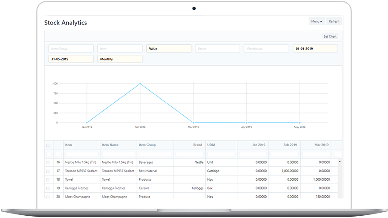388x218 pixels.
Task: Open the 31-05-2019 end date field
Action: click(x=71, y=59)
